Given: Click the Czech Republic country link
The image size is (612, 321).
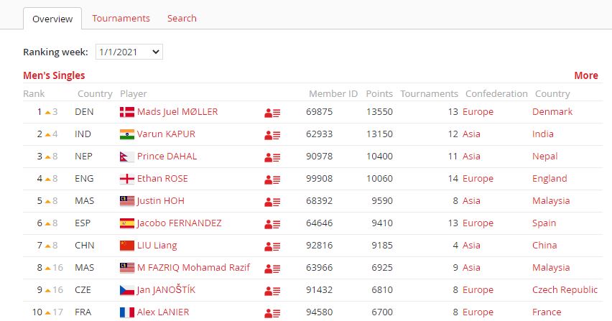Looking at the screenshot, I should point(565,289).
